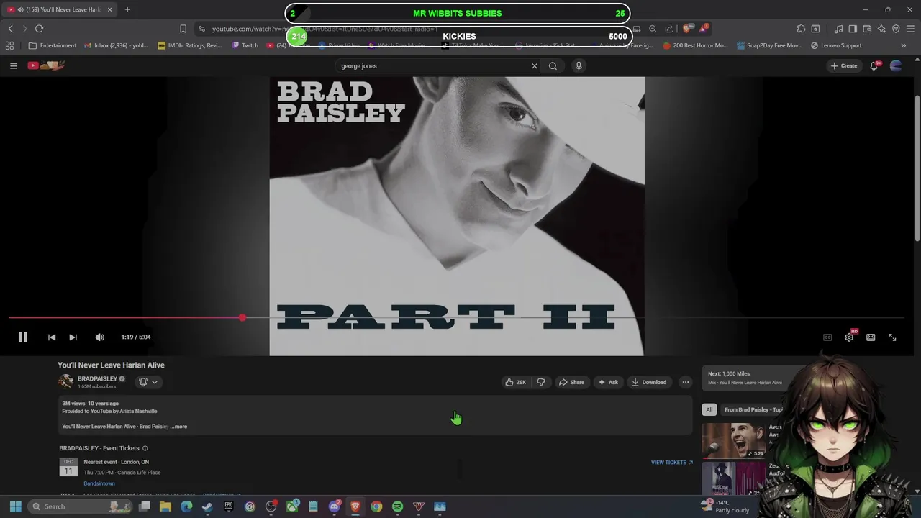Image resolution: width=921 pixels, height=518 pixels.
Task: Open the Ask AI button
Action: coord(608,382)
